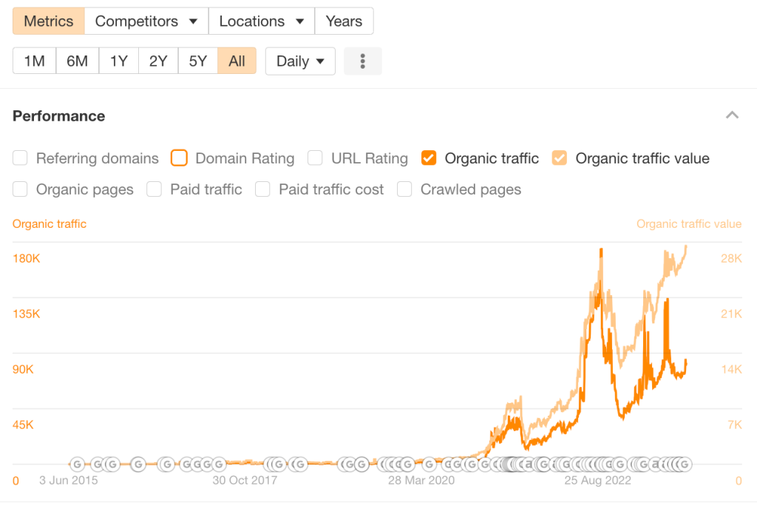Switch to the Years tab

tap(344, 21)
